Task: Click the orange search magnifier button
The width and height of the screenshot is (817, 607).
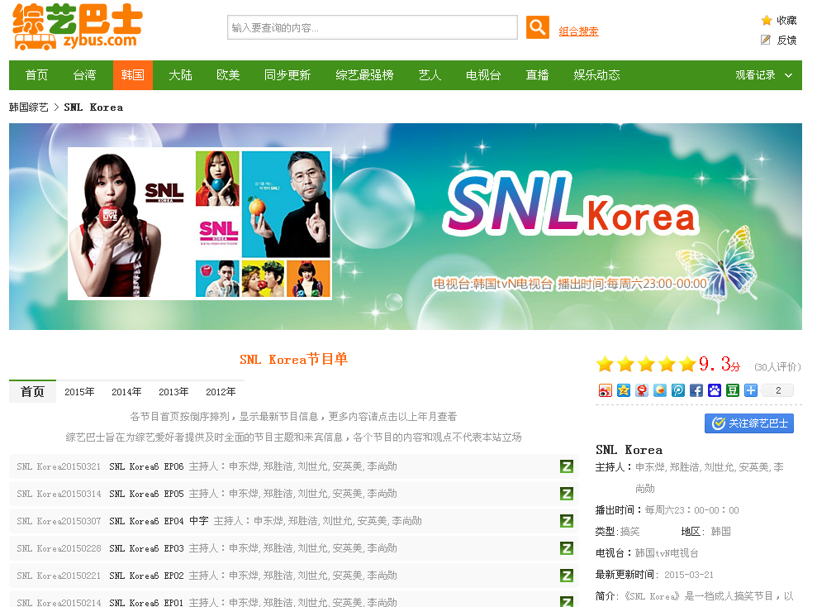Action: coord(537,27)
